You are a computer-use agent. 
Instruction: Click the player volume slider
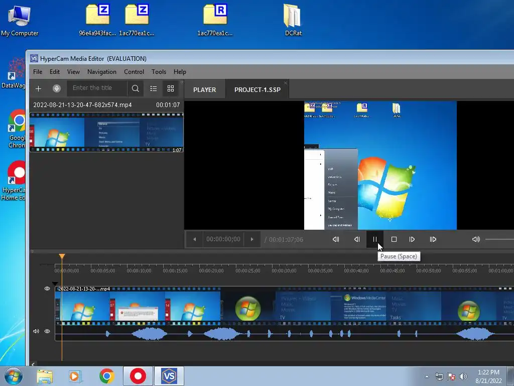tap(499, 239)
